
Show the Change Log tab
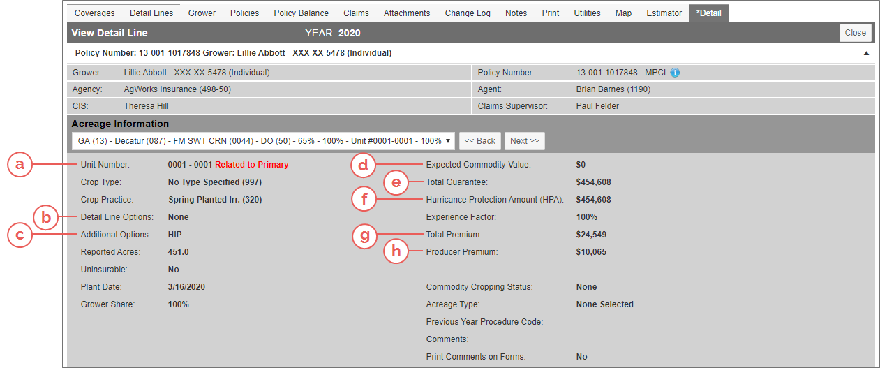click(468, 13)
